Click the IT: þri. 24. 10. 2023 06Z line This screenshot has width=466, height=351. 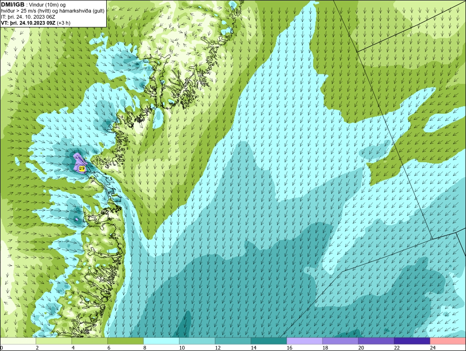[28, 17]
